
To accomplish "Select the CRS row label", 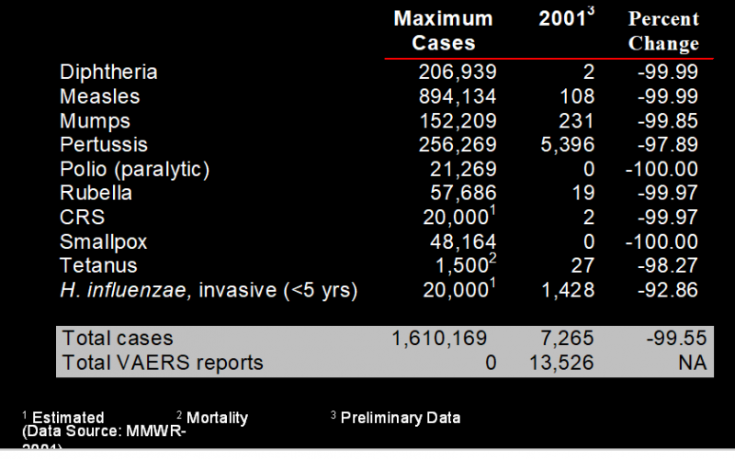I will [x=83, y=218].
